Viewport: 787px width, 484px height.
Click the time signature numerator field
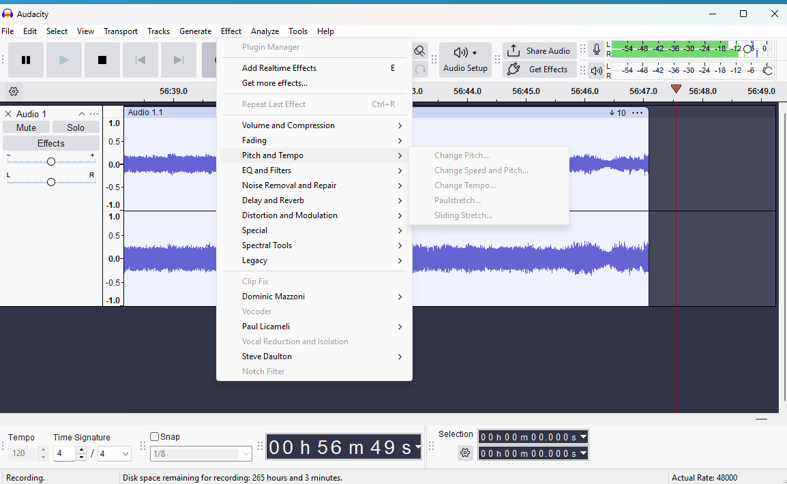tap(65, 453)
